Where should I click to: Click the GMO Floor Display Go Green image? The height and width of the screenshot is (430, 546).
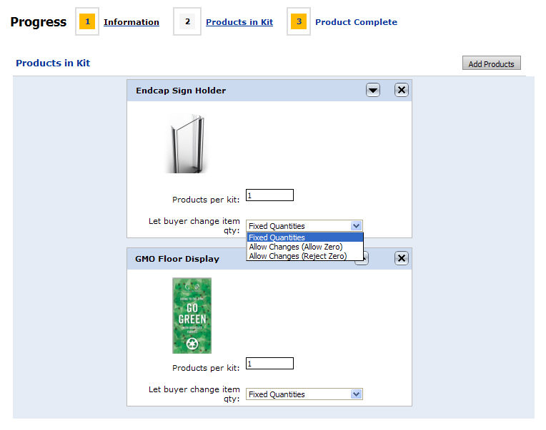[x=192, y=315]
